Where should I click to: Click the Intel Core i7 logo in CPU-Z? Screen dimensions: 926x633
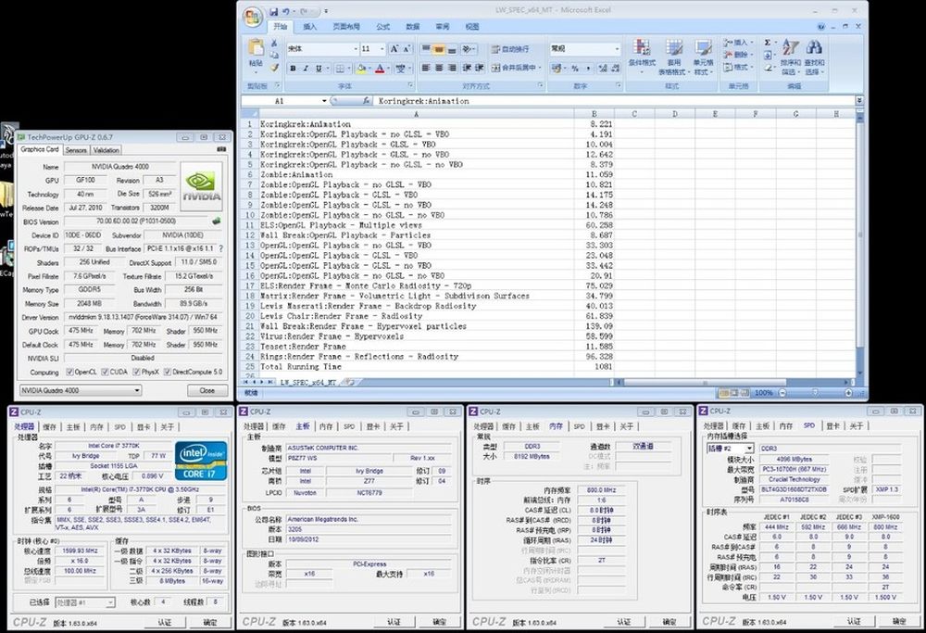click(201, 461)
